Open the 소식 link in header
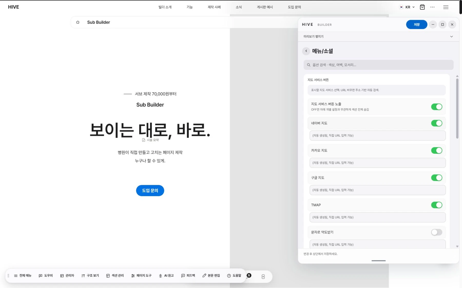The height and width of the screenshot is (288, 462). (x=239, y=7)
